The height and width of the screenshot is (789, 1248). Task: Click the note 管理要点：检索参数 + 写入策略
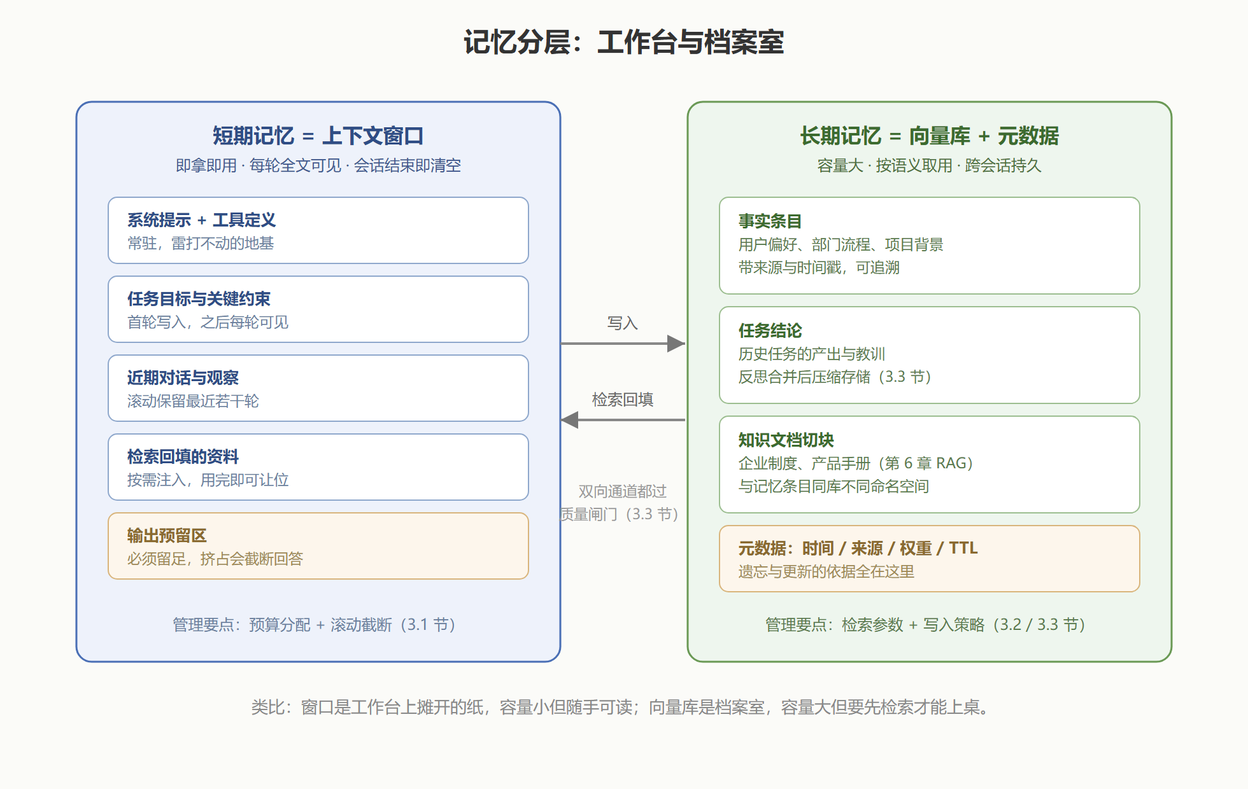(x=925, y=624)
